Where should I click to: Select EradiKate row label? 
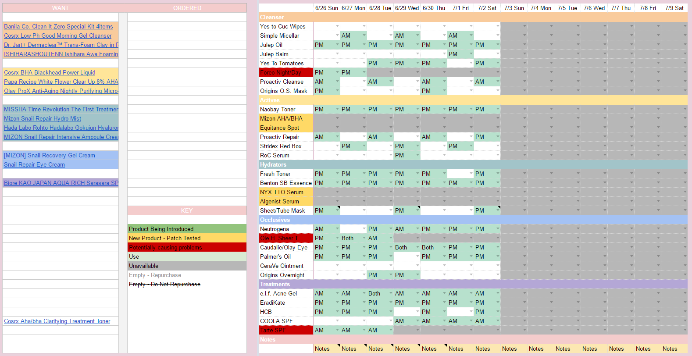[x=286, y=303]
